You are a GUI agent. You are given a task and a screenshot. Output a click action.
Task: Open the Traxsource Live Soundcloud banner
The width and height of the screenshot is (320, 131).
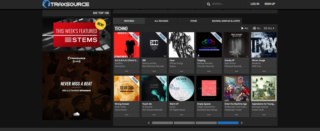(x=76, y=86)
